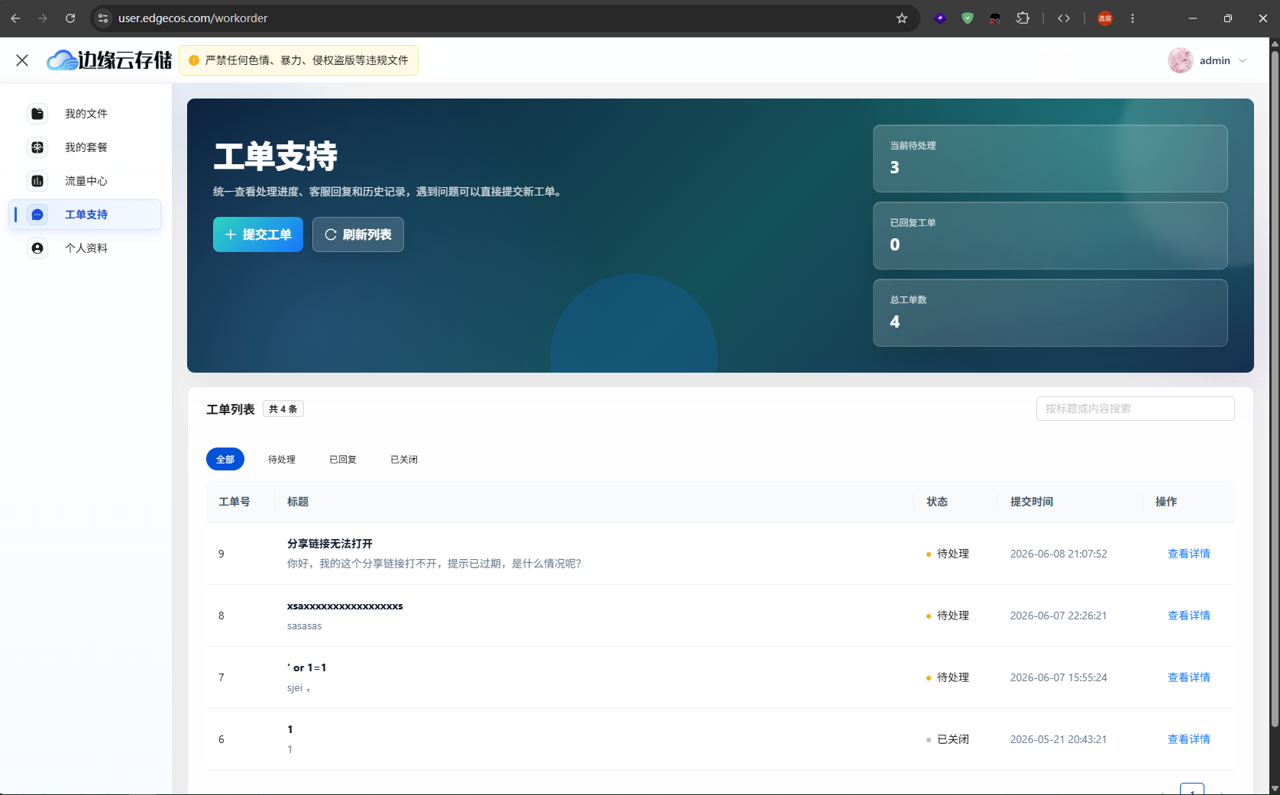Click the 共 4 条 count badge
The image size is (1280, 795).
pyautogui.click(x=283, y=409)
